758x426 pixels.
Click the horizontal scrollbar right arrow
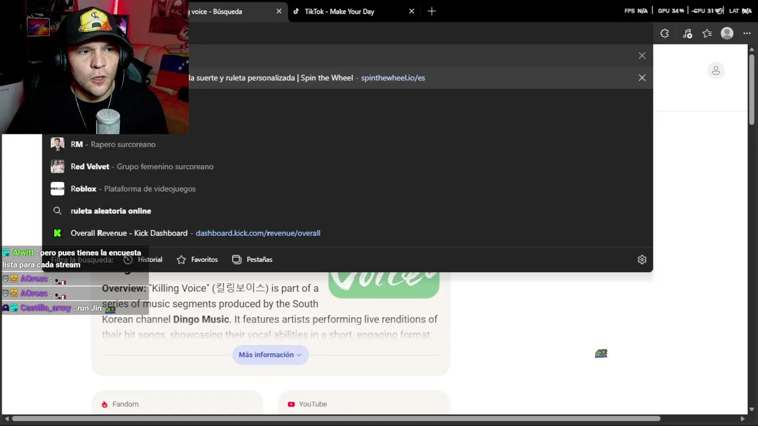click(743, 419)
